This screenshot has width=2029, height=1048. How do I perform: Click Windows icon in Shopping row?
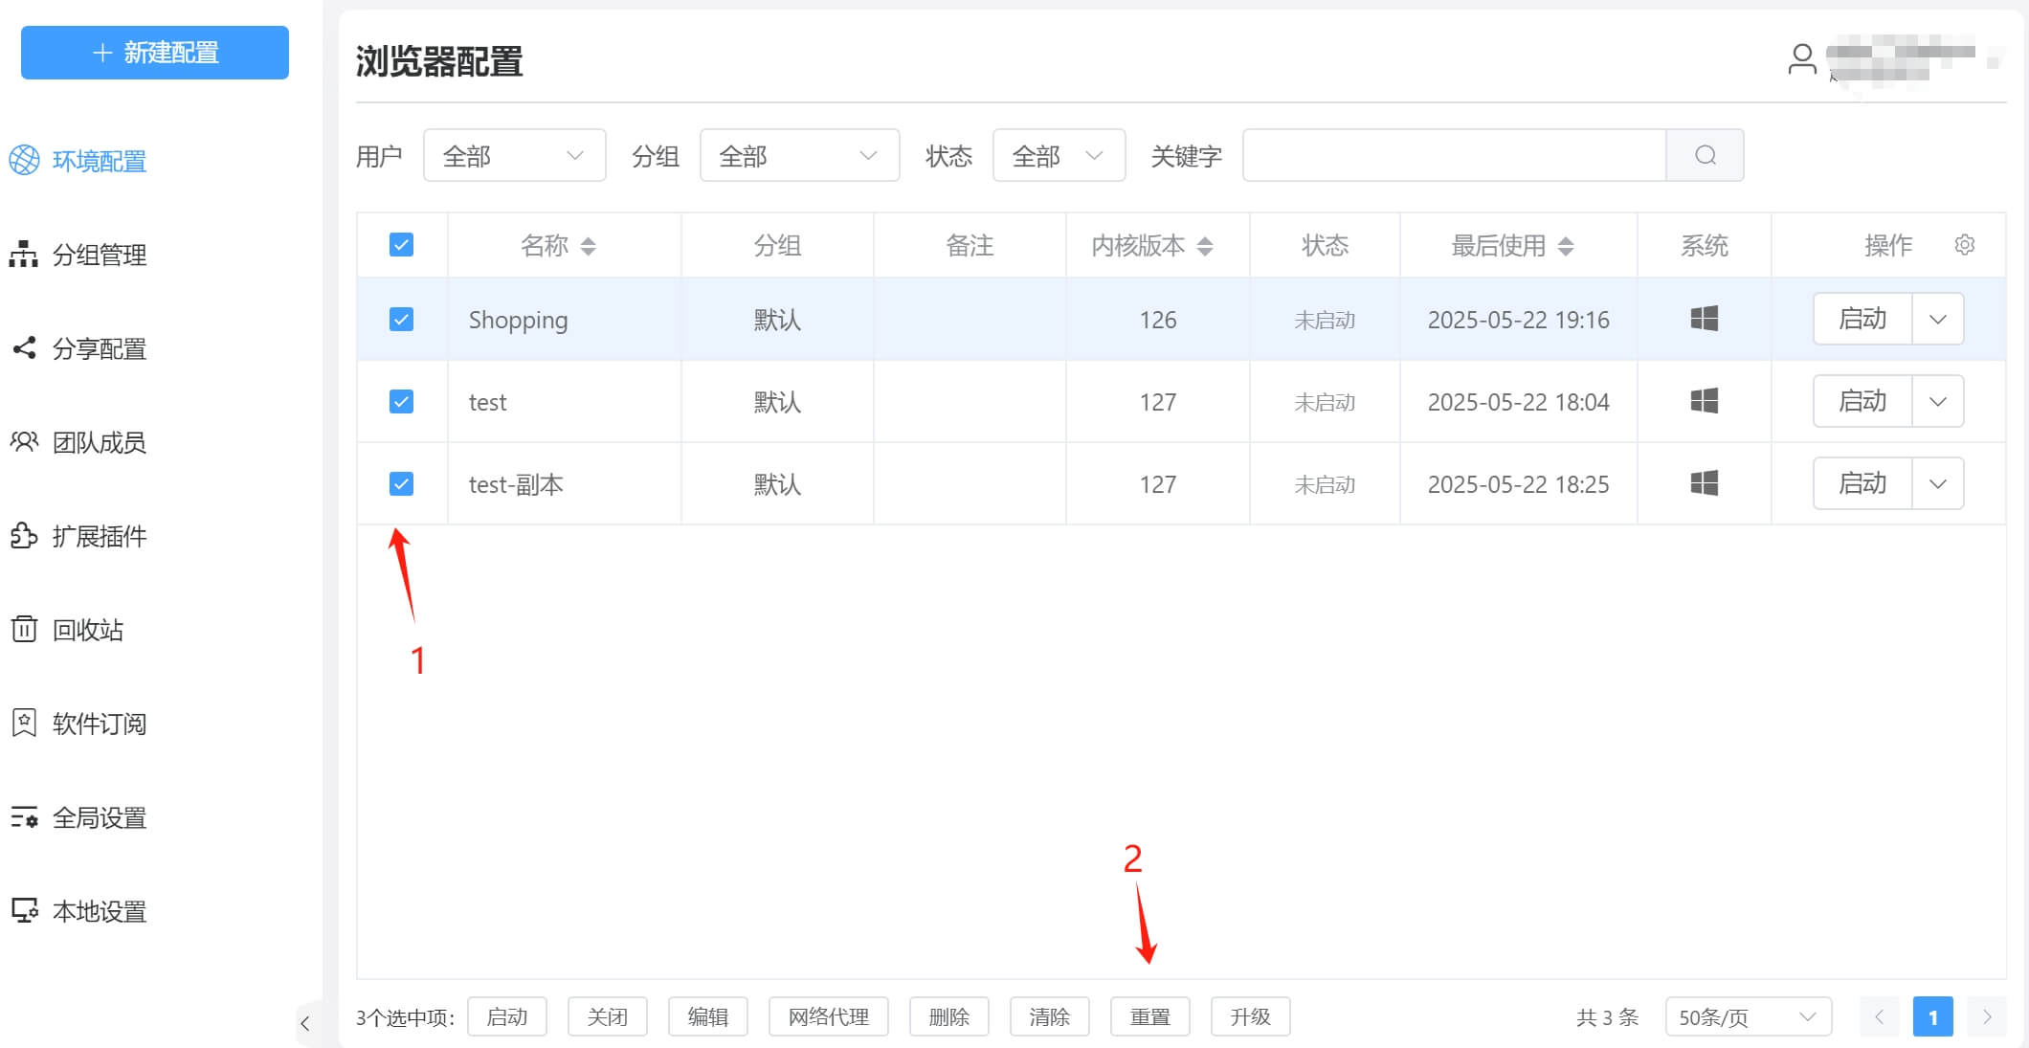[1704, 319]
